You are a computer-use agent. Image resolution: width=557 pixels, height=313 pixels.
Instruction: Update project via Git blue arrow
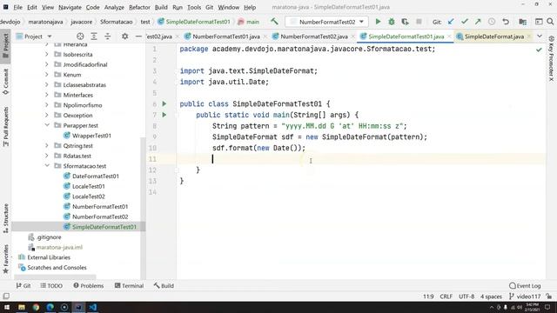pos(451,22)
